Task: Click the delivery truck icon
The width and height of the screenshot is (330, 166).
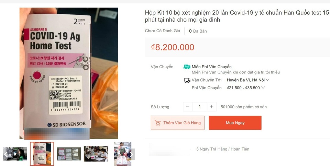Action: click(187, 80)
